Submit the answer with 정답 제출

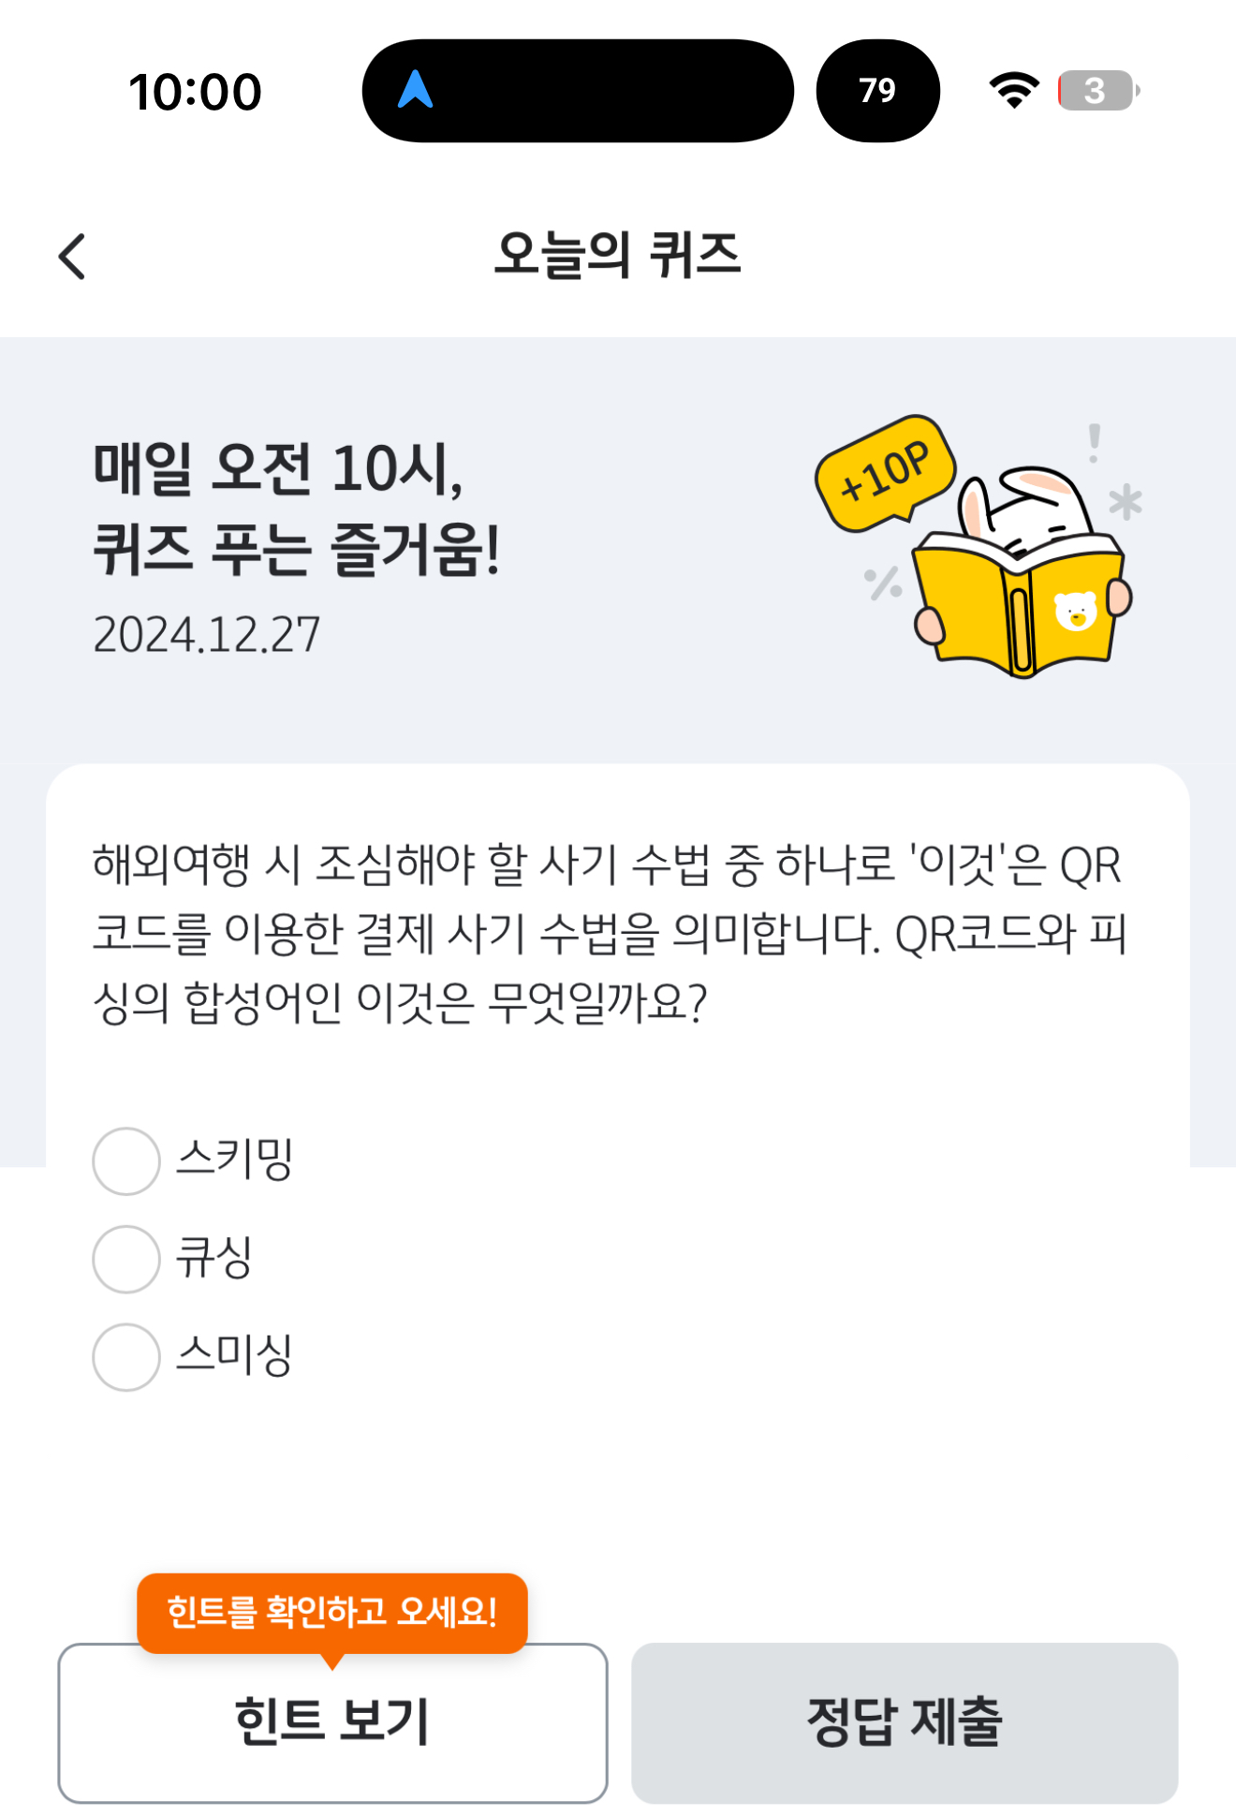[905, 1722]
